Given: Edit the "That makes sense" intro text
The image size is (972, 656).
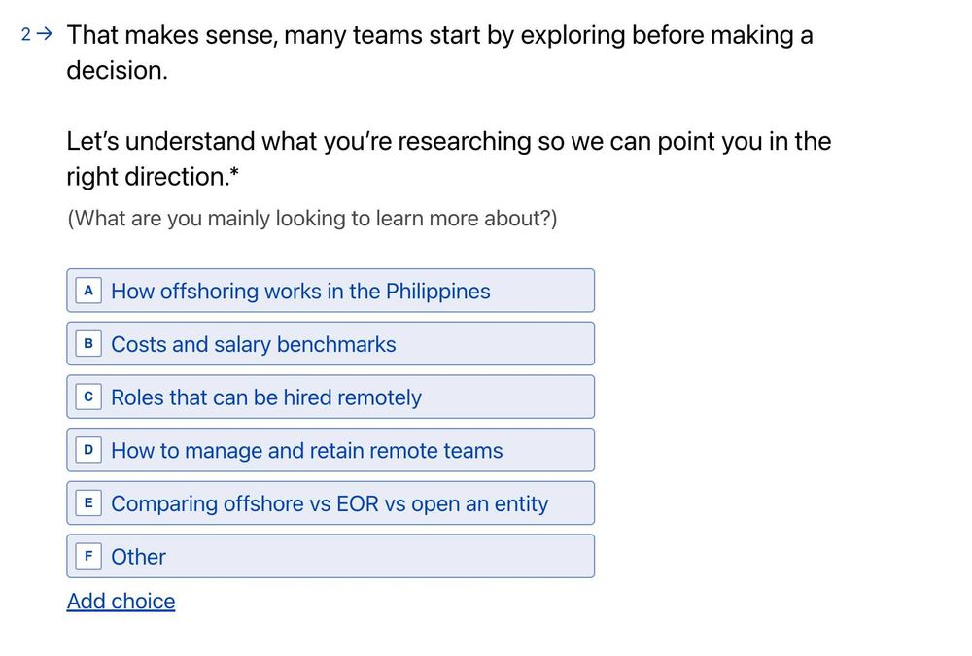Looking at the screenshot, I should click(439, 36).
